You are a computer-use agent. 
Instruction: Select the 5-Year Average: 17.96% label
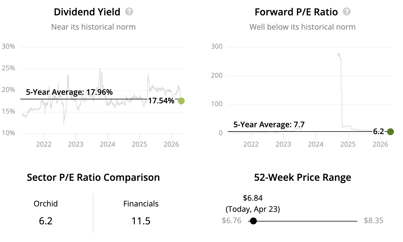point(69,92)
